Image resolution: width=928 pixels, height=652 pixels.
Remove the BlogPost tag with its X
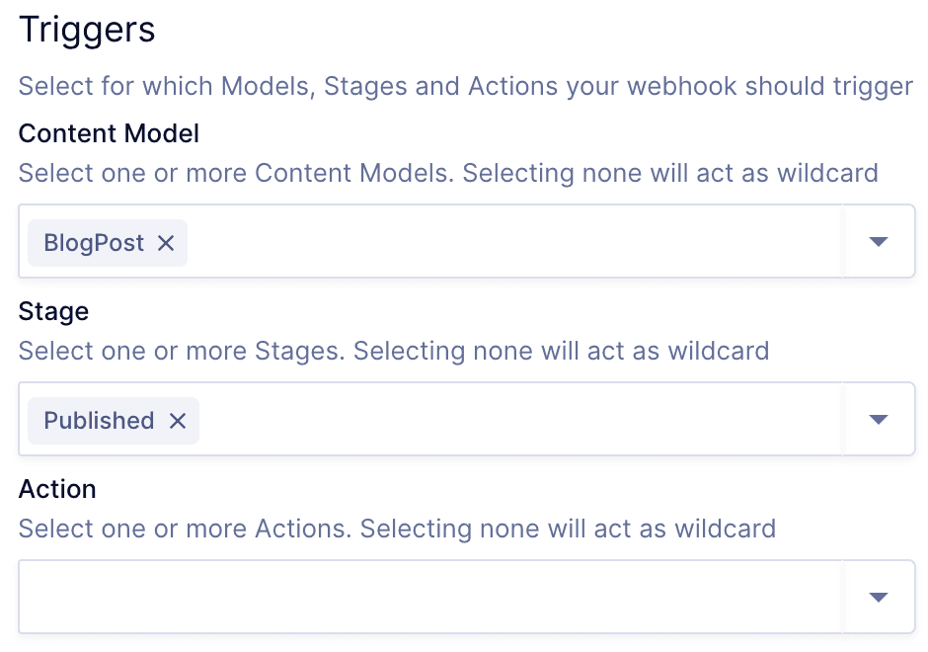(x=166, y=243)
